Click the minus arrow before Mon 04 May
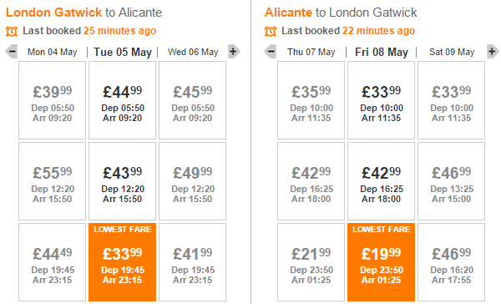501x304 pixels. [x=12, y=52]
